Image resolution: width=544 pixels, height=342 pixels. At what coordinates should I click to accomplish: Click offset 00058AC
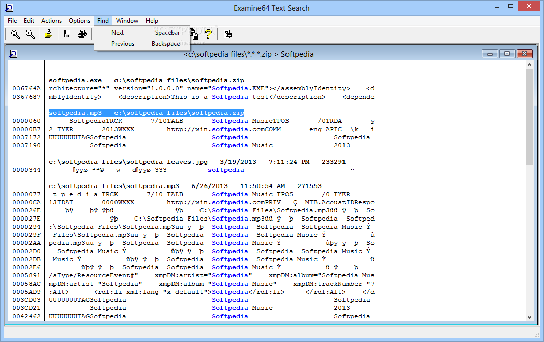click(x=26, y=284)
